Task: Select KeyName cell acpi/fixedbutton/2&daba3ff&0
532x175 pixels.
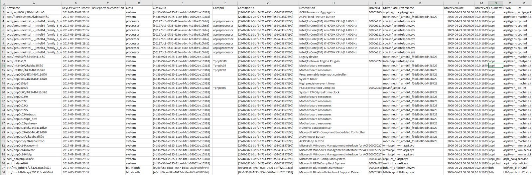Action: point(34,17)
